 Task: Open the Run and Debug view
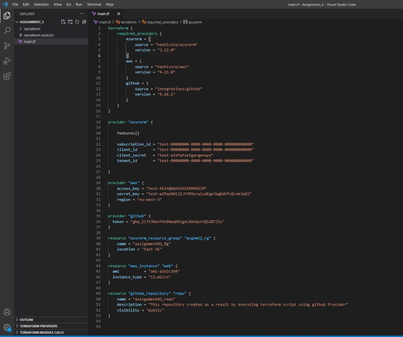7,61
